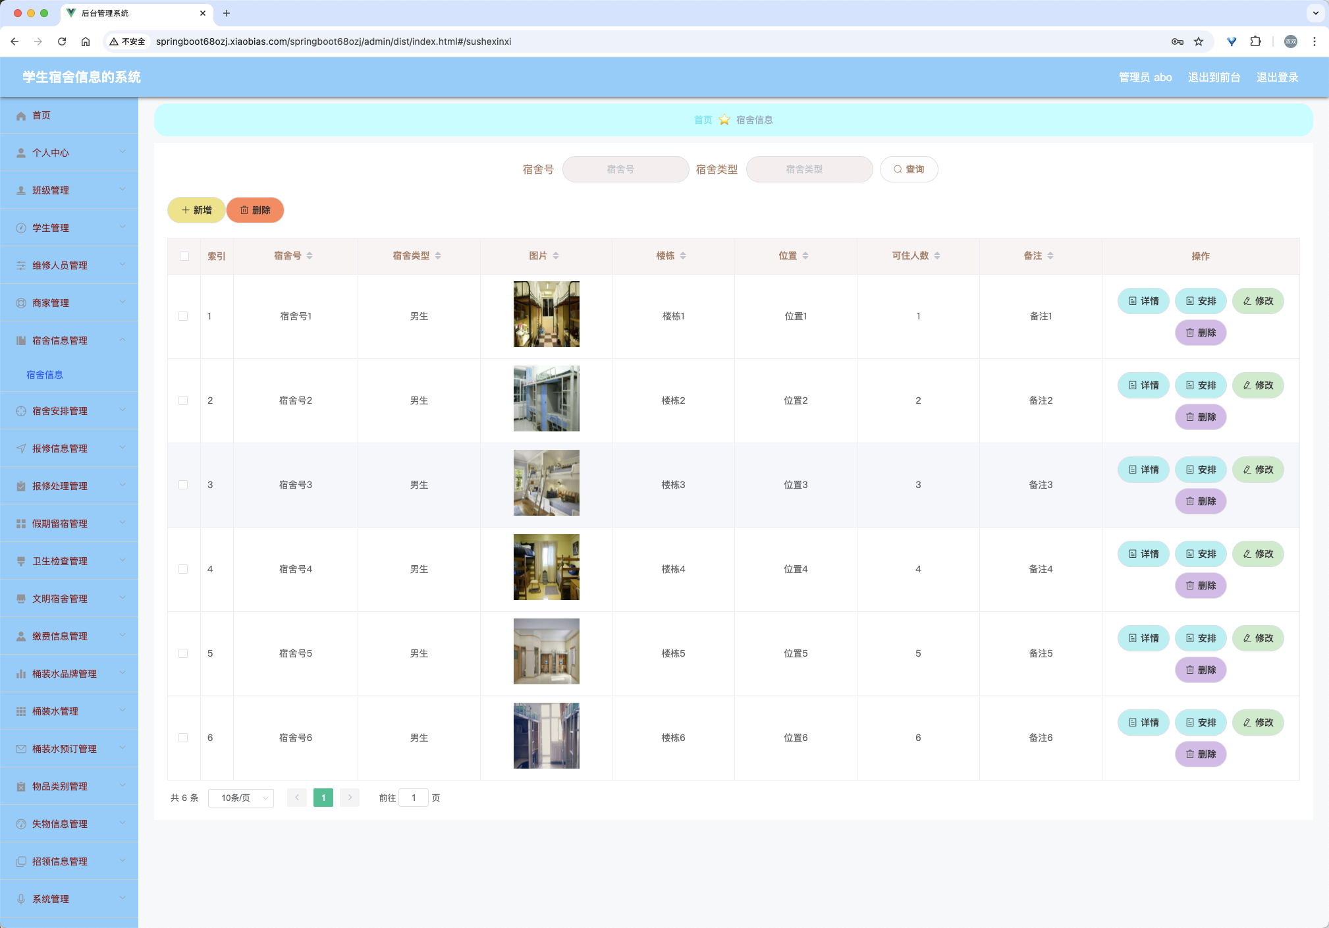Screen dimensions: 1329x928
Task: Click the table icon next to 桶装水管理
Action: tap(21, 712)
